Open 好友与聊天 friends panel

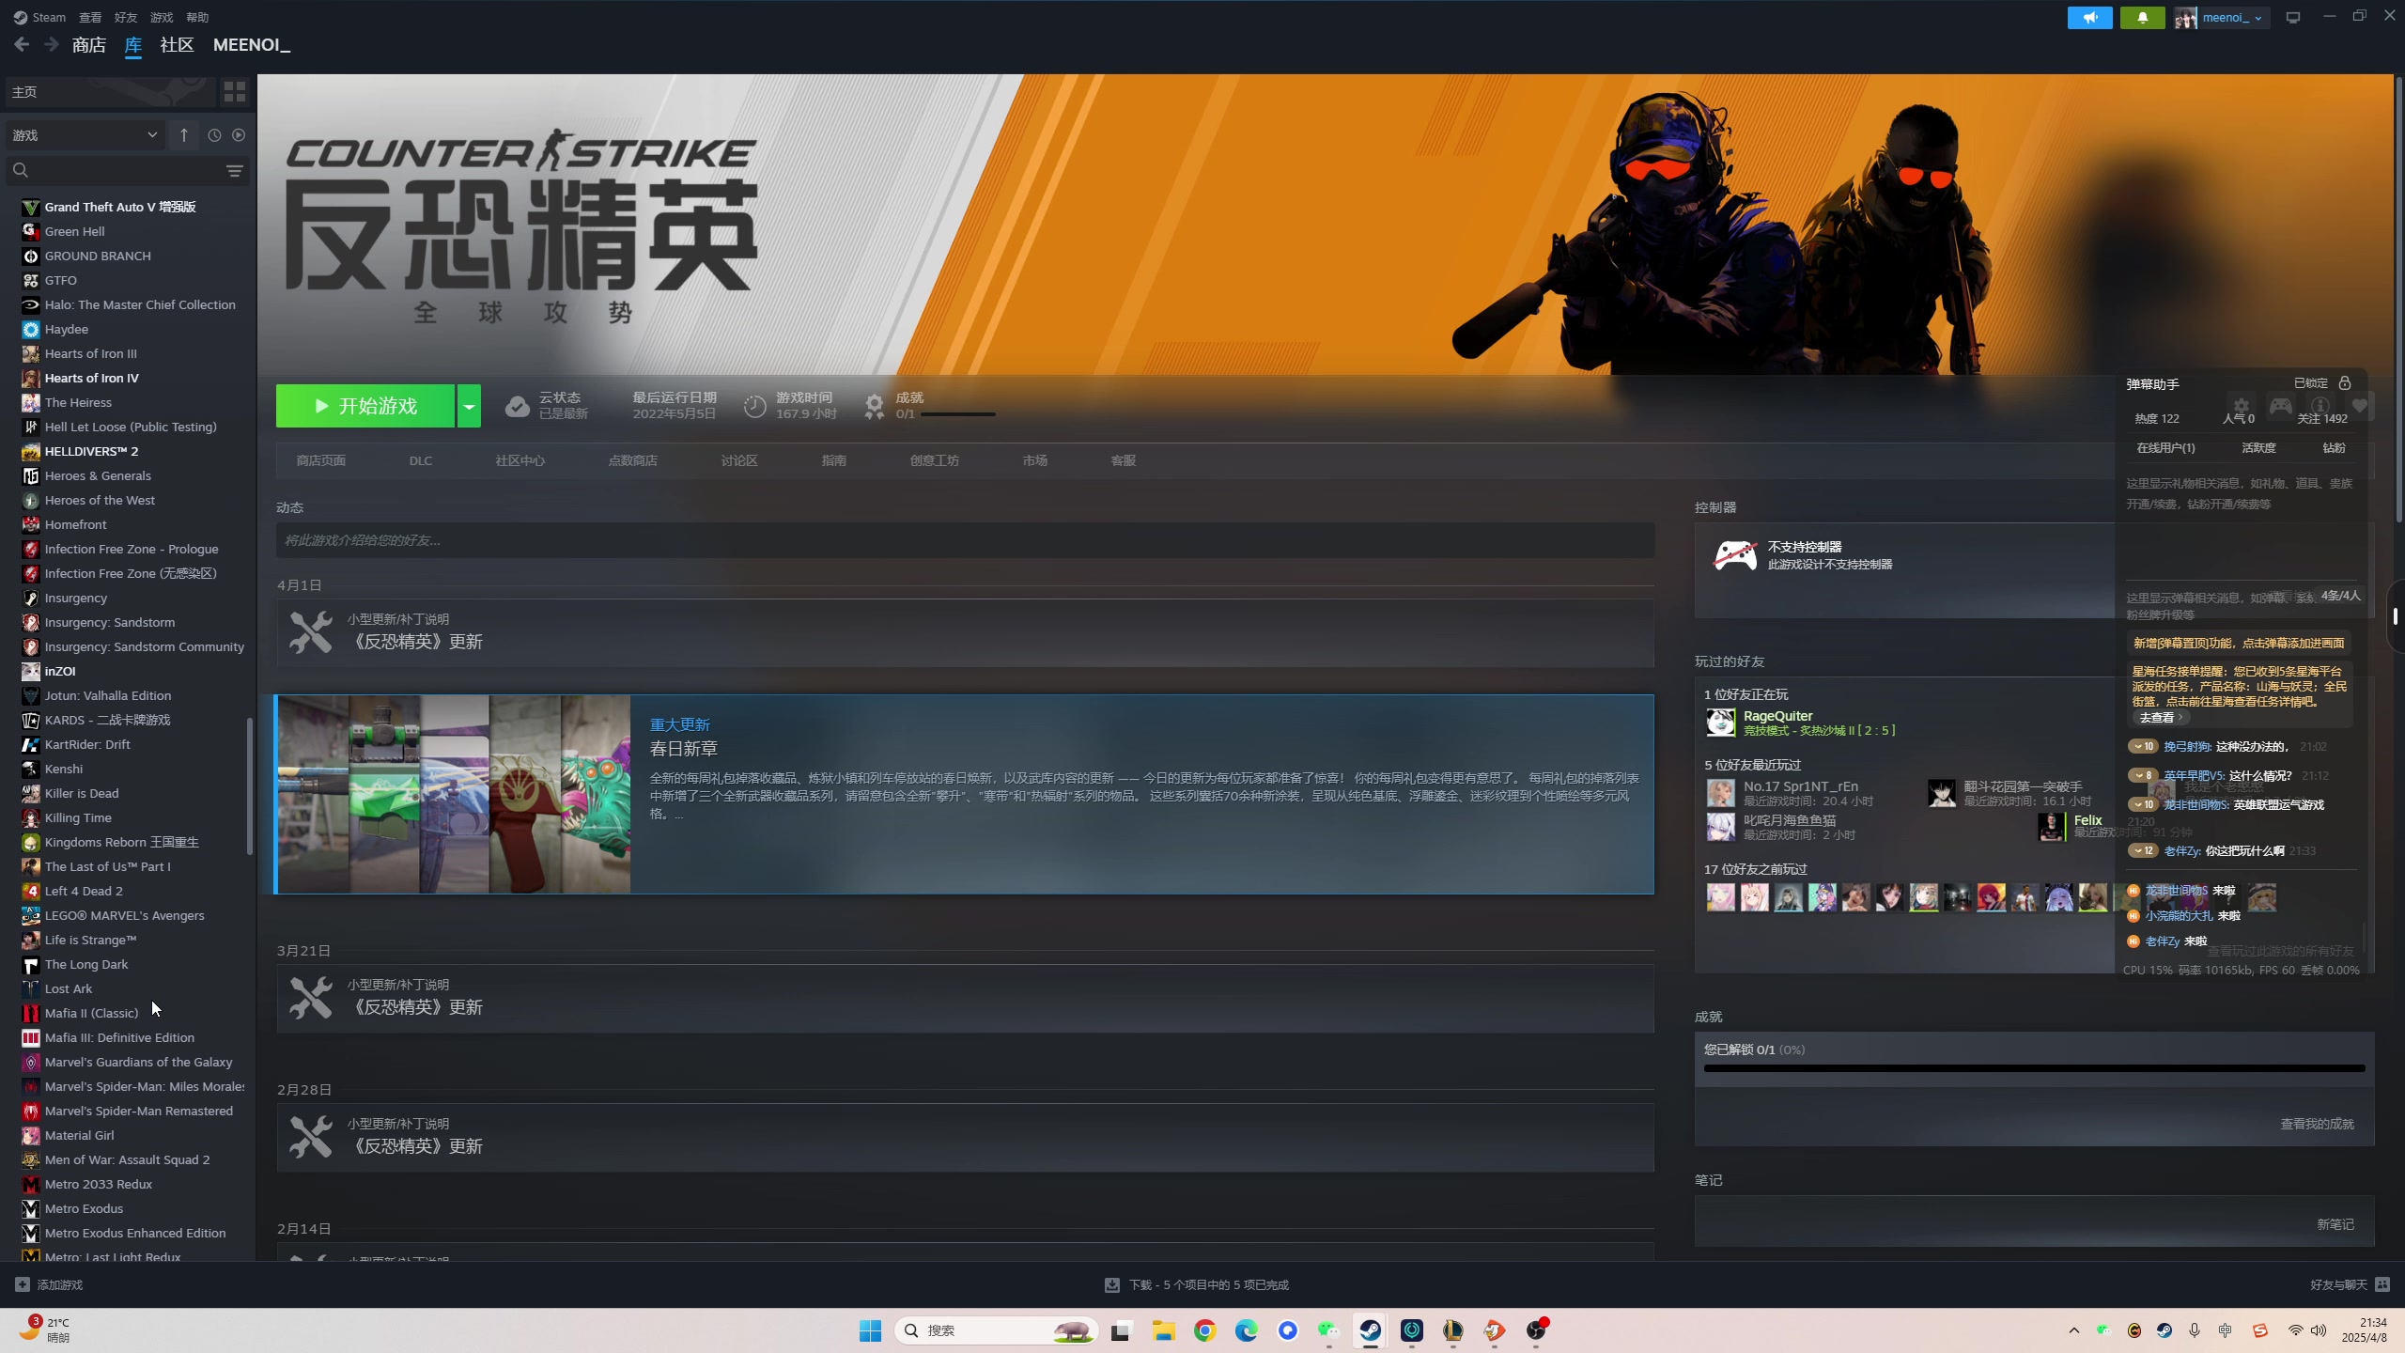click(2350, 1284)
